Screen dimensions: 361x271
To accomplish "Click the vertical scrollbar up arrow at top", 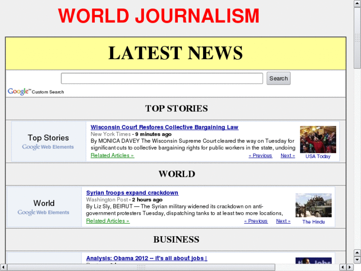I will pos(357,3).
